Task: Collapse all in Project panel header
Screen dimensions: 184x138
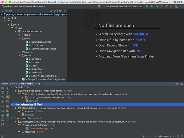Action: [55, 11]
